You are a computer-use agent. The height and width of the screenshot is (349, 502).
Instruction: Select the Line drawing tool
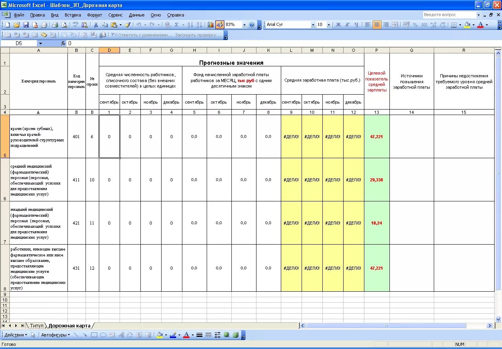[76, 335]
